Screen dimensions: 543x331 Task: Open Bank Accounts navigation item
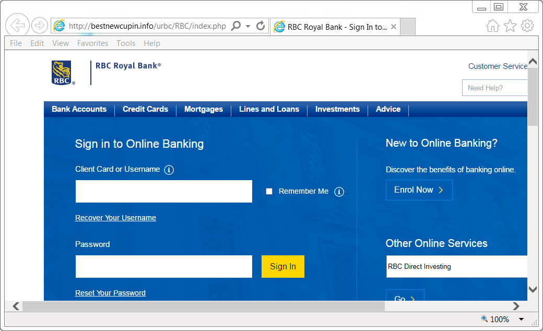79,109
